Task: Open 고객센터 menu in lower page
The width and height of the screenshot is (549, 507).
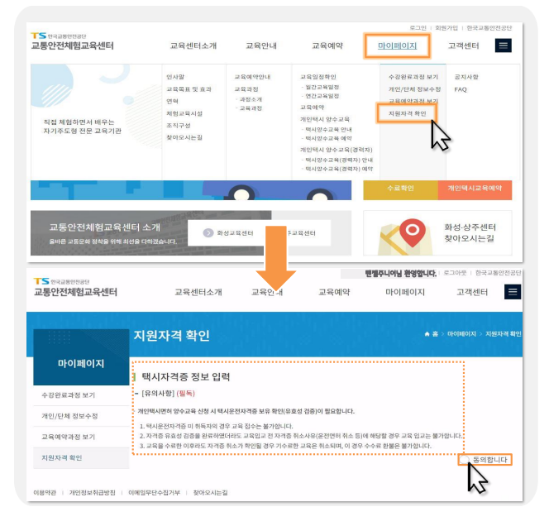Action: (472, 292)
